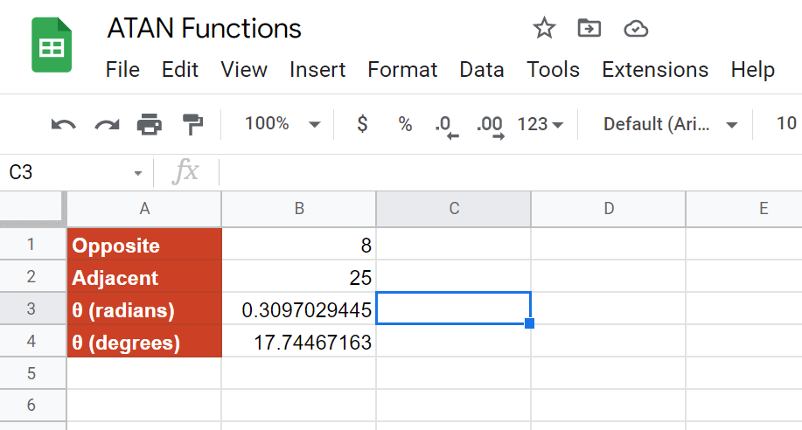Click the formula bar input field

[511, 172]
